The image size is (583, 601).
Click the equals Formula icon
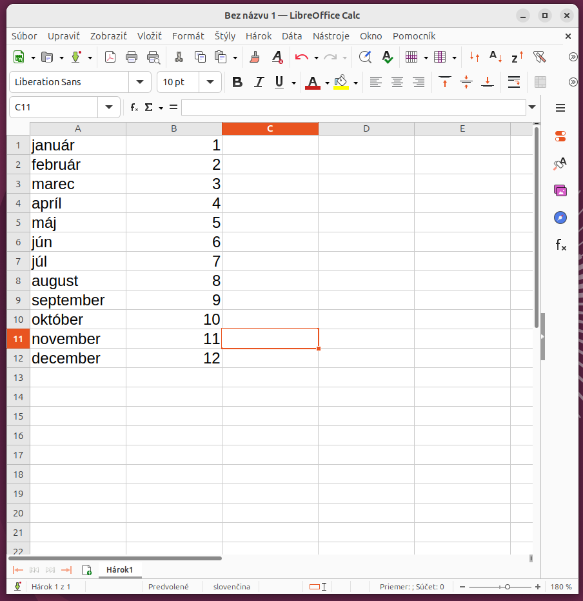pyautogui.click(x=173, y=107)
